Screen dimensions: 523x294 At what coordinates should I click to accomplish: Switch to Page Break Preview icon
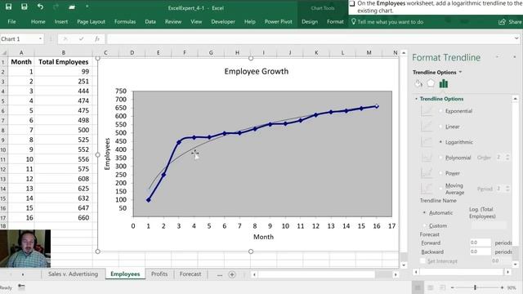click(x=443, y=287)
